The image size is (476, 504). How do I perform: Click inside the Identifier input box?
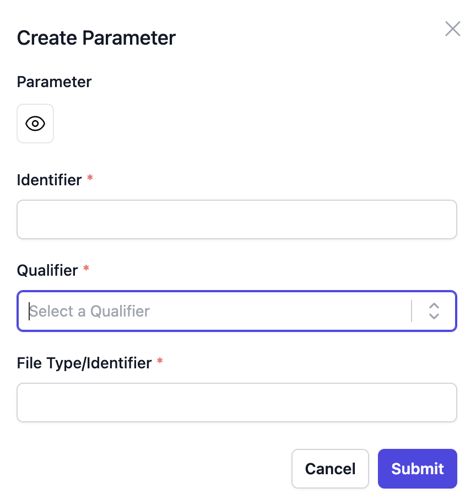(237, 219)
